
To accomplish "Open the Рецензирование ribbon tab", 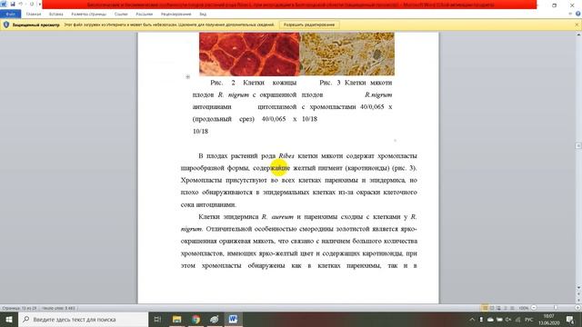I will (x=176, y=15).
